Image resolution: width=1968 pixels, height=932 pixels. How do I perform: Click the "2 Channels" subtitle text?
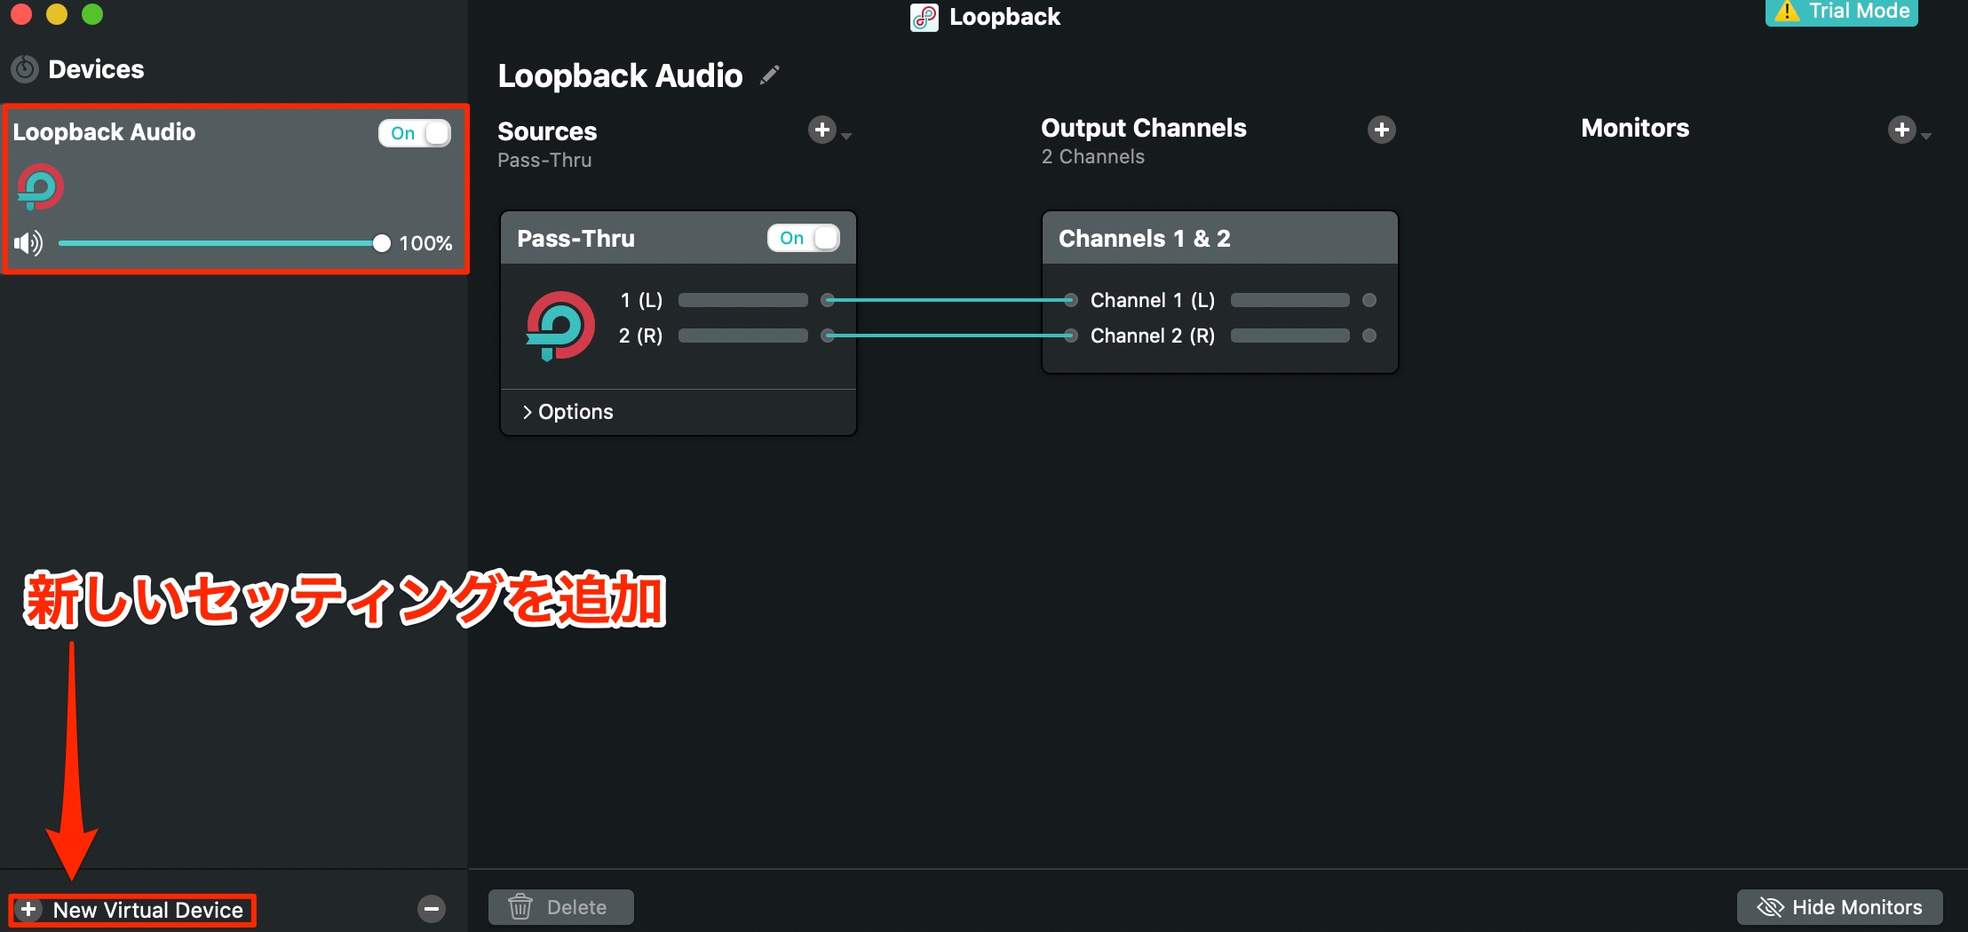click(1093, 157)
